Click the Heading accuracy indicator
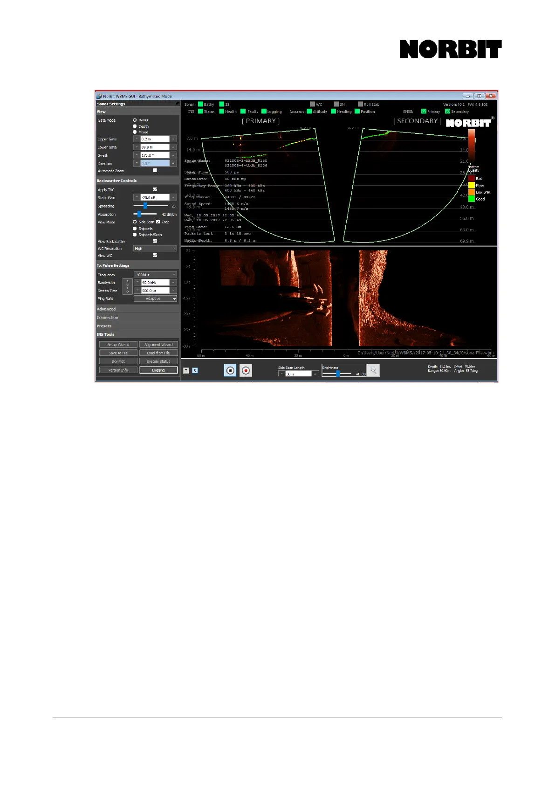This screenshot has height=785, width=555. click(334, 111)
